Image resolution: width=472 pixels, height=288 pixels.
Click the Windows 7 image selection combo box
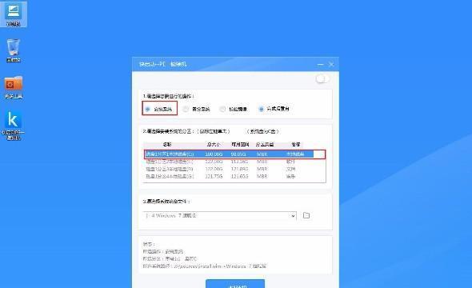click(220, 216)
